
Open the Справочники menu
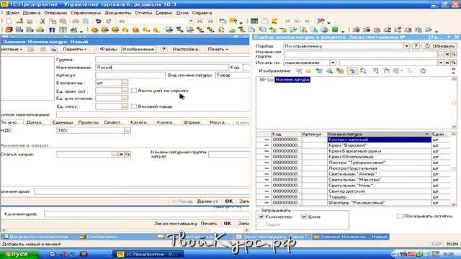coord(86,13)
